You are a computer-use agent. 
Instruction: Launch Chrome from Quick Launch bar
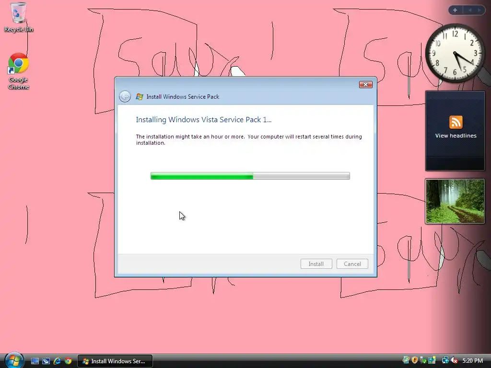[x=68, y=361]
